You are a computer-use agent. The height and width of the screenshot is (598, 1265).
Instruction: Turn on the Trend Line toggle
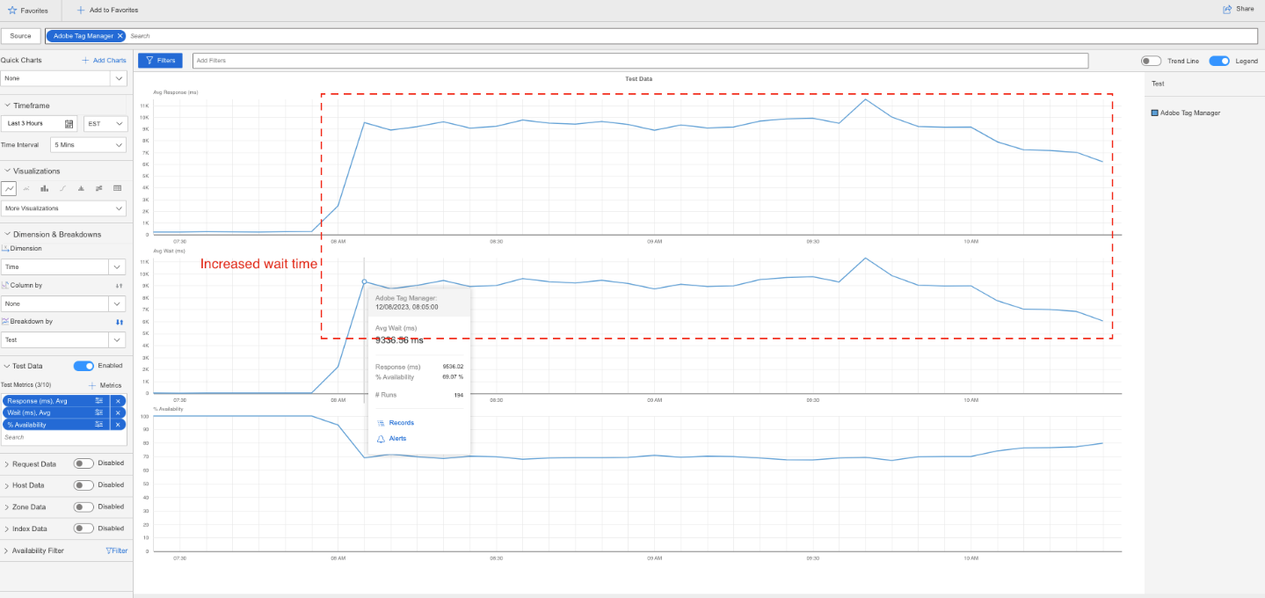1152,60
